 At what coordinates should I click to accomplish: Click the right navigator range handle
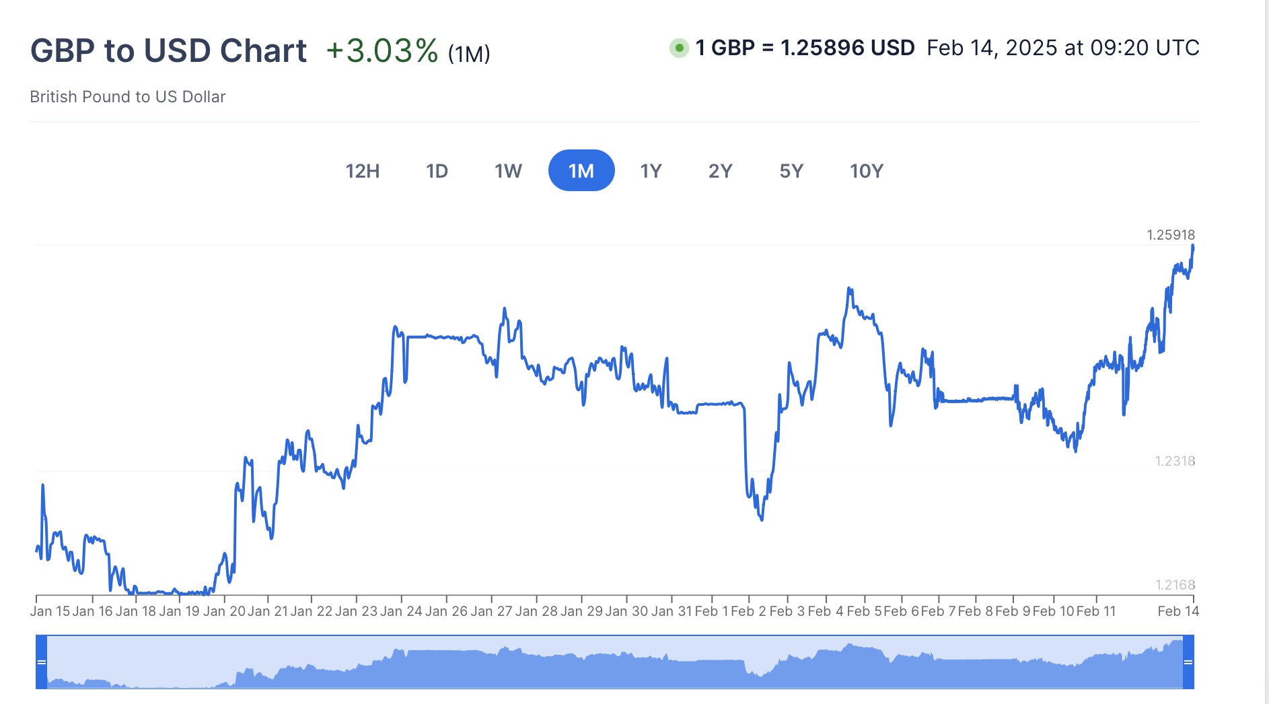tap(1188, 662)
